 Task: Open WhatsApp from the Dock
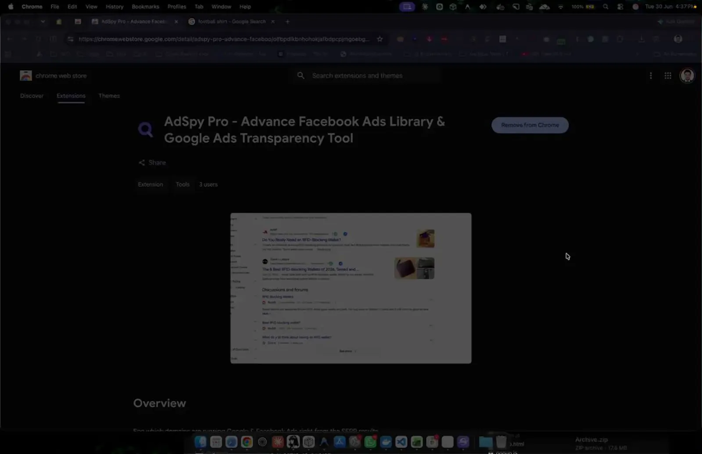point(370,442)
